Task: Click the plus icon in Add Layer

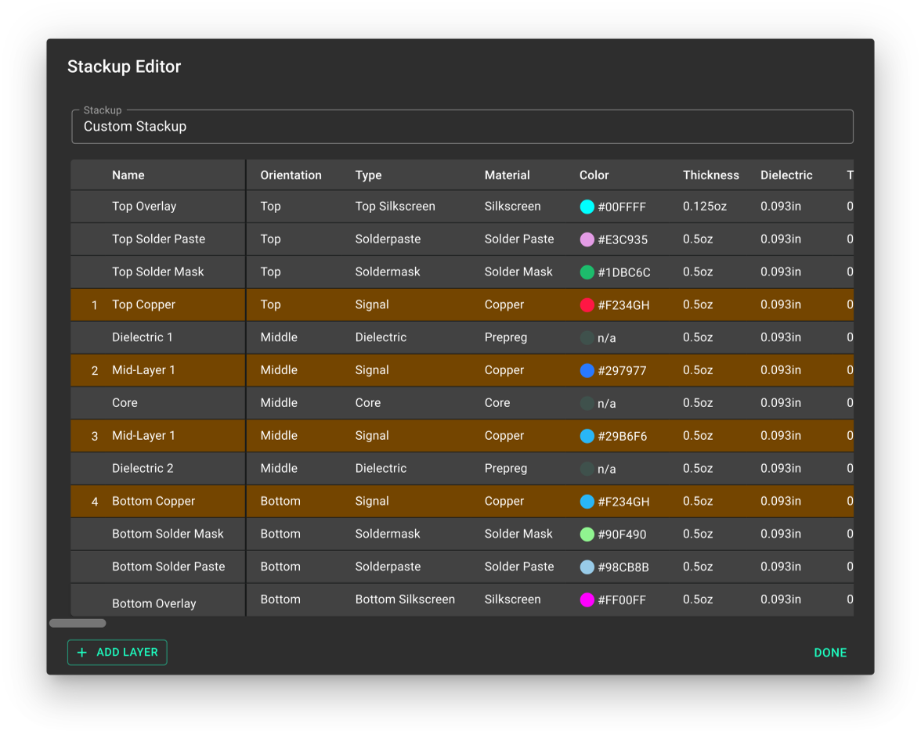Action: coord(82,653)
